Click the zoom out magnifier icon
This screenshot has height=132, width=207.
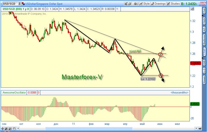coord(10,128)
